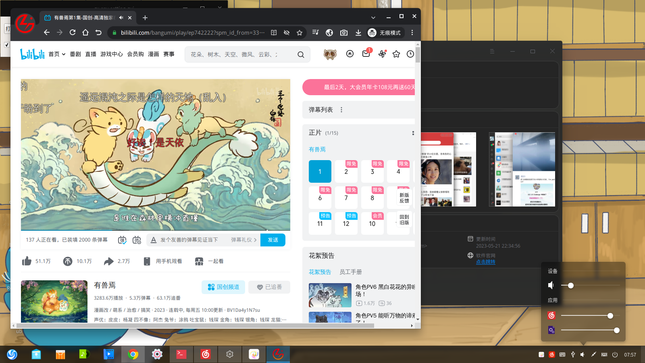Switch to the 员工手册 tab
Image resolution: width=645 pixels, height=363 pixels.
(x=351, y=272)
